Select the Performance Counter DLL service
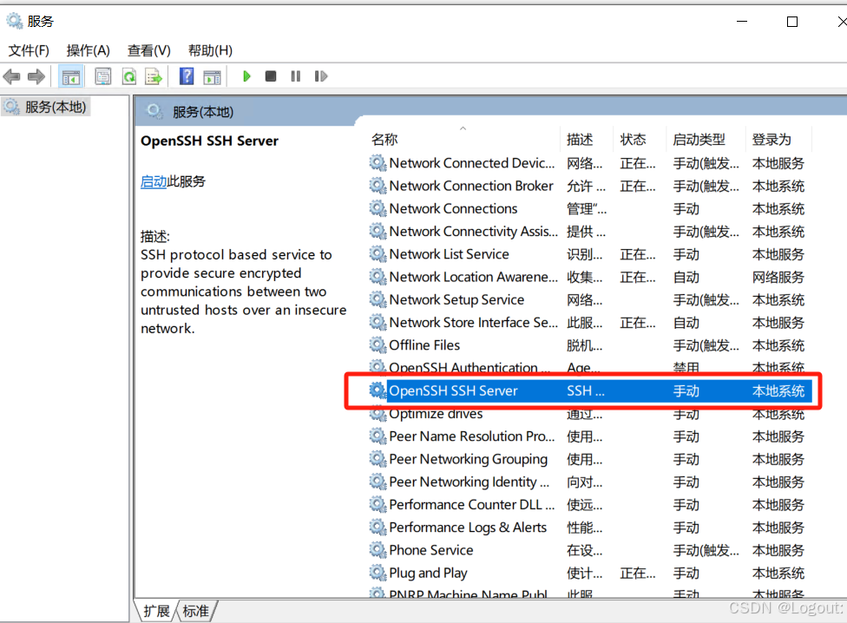The height and width of the screenshot is (623, 847). coord(590,504)
